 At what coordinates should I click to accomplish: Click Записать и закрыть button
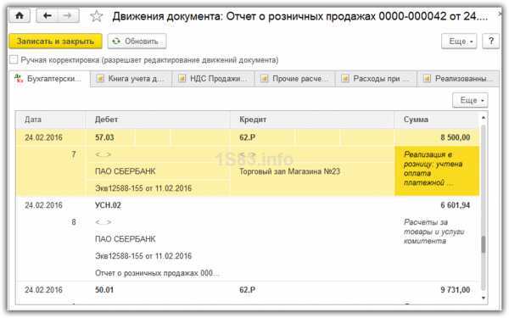pos(55,42)
